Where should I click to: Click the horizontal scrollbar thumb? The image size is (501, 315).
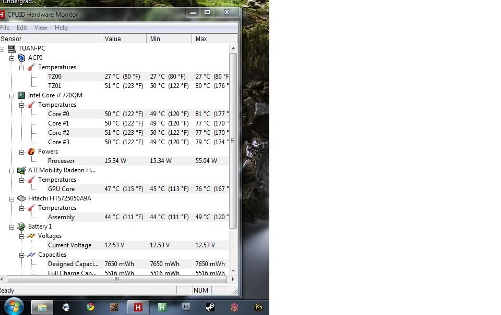(117, 279)
